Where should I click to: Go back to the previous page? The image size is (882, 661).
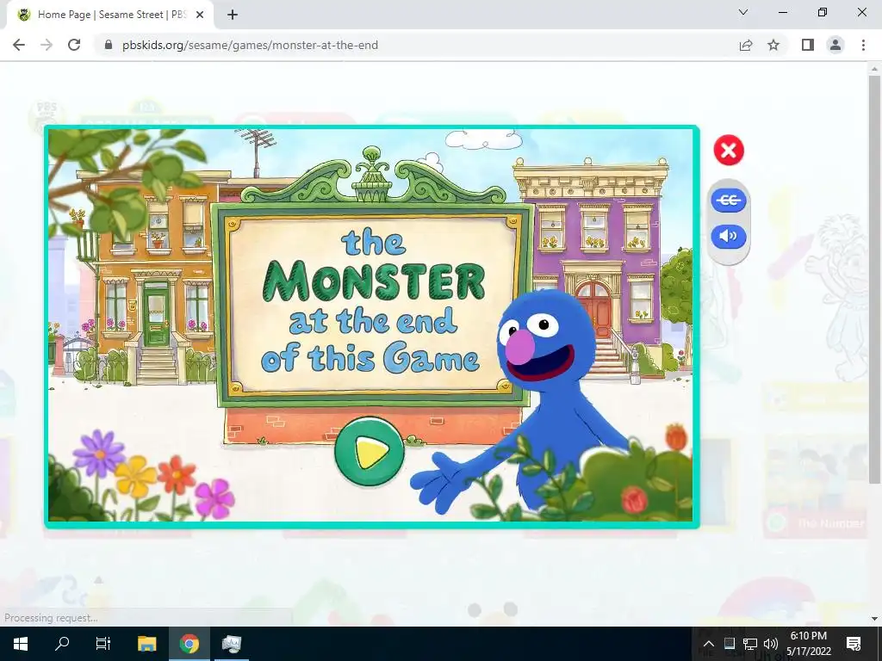pyautogui.click(x=19, y=45)
